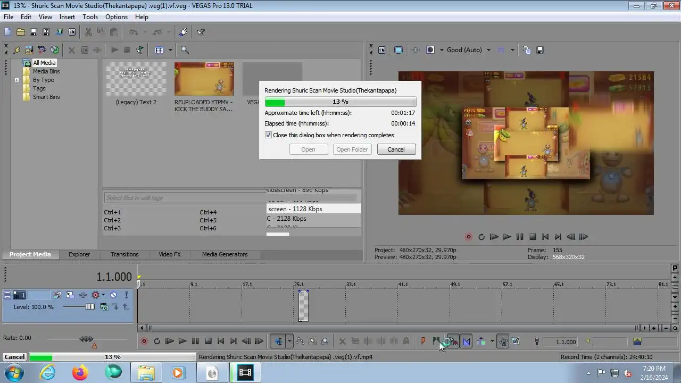
Task: Mute video track 1
Action: [113, 295]
